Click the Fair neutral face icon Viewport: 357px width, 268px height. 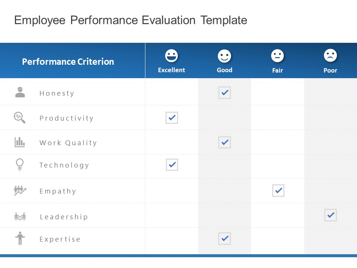[277, 56]
